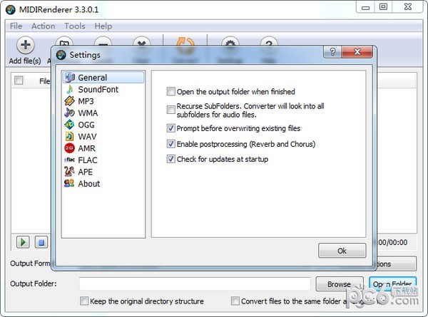
Task: Click the SoundFont music note icon
Action: pyautogui.click(x=69, y=89)
